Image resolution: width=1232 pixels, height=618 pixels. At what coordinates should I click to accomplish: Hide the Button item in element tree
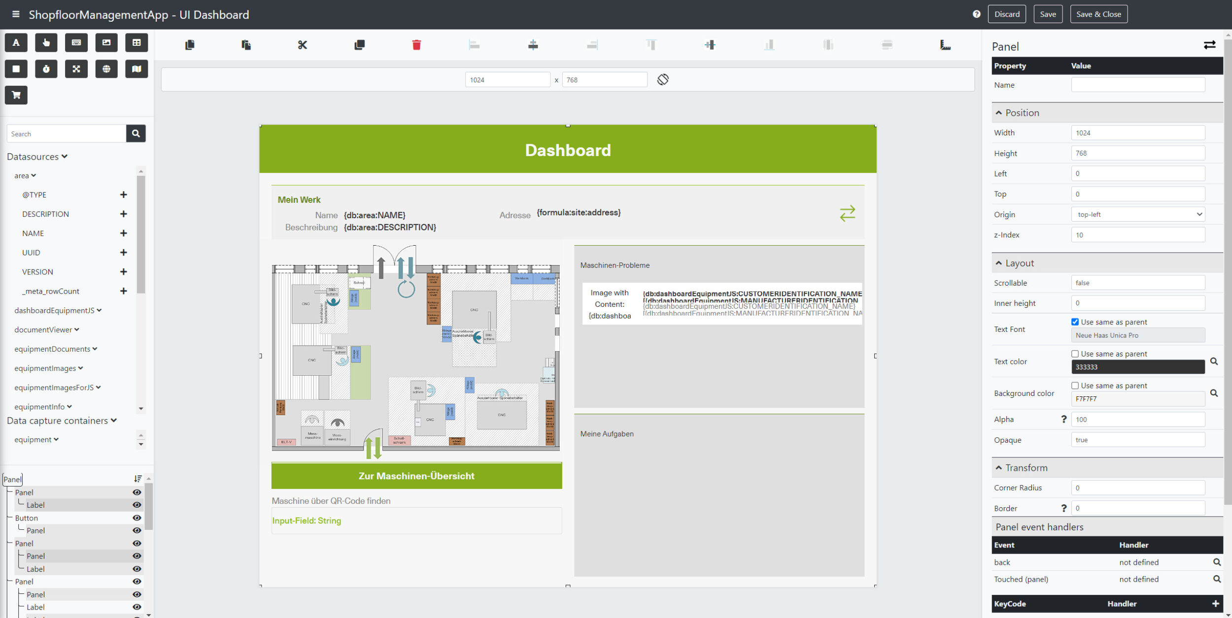pos(137,518)
